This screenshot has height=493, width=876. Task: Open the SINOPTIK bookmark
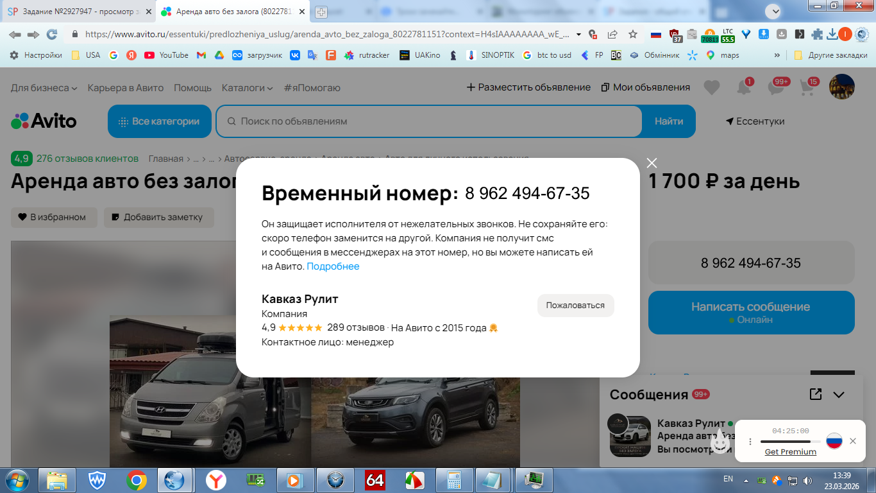tap(491, 55)
